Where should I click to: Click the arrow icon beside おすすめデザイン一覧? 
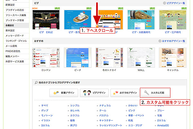pos(160,41)
